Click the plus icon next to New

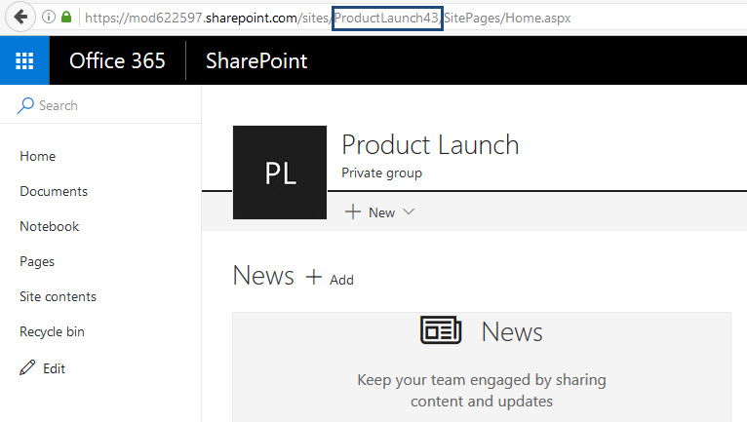pyautogui.click(x=353, y=211)
